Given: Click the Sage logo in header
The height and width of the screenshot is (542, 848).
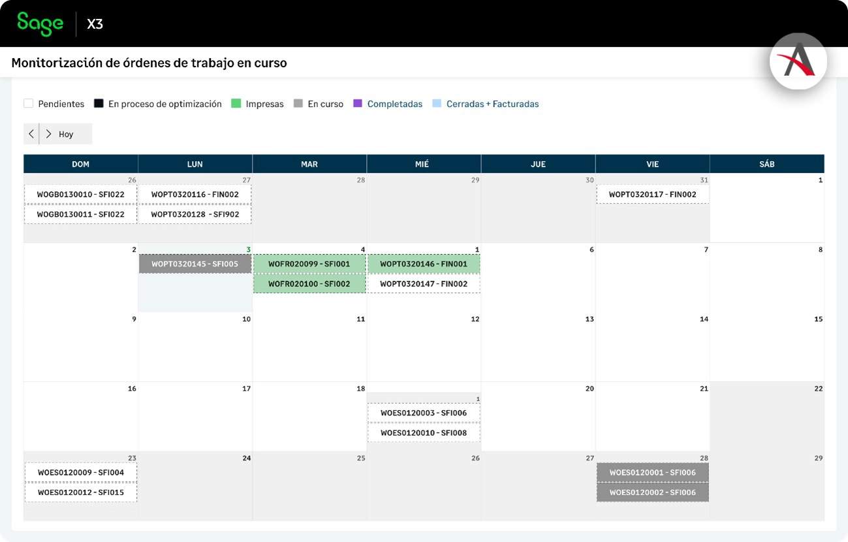Looking at the screenshot, I should pyautogui.click(x=40, y=24).
